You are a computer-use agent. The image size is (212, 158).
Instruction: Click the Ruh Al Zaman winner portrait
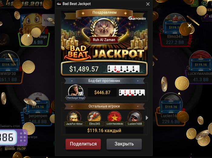coord(104,29)
